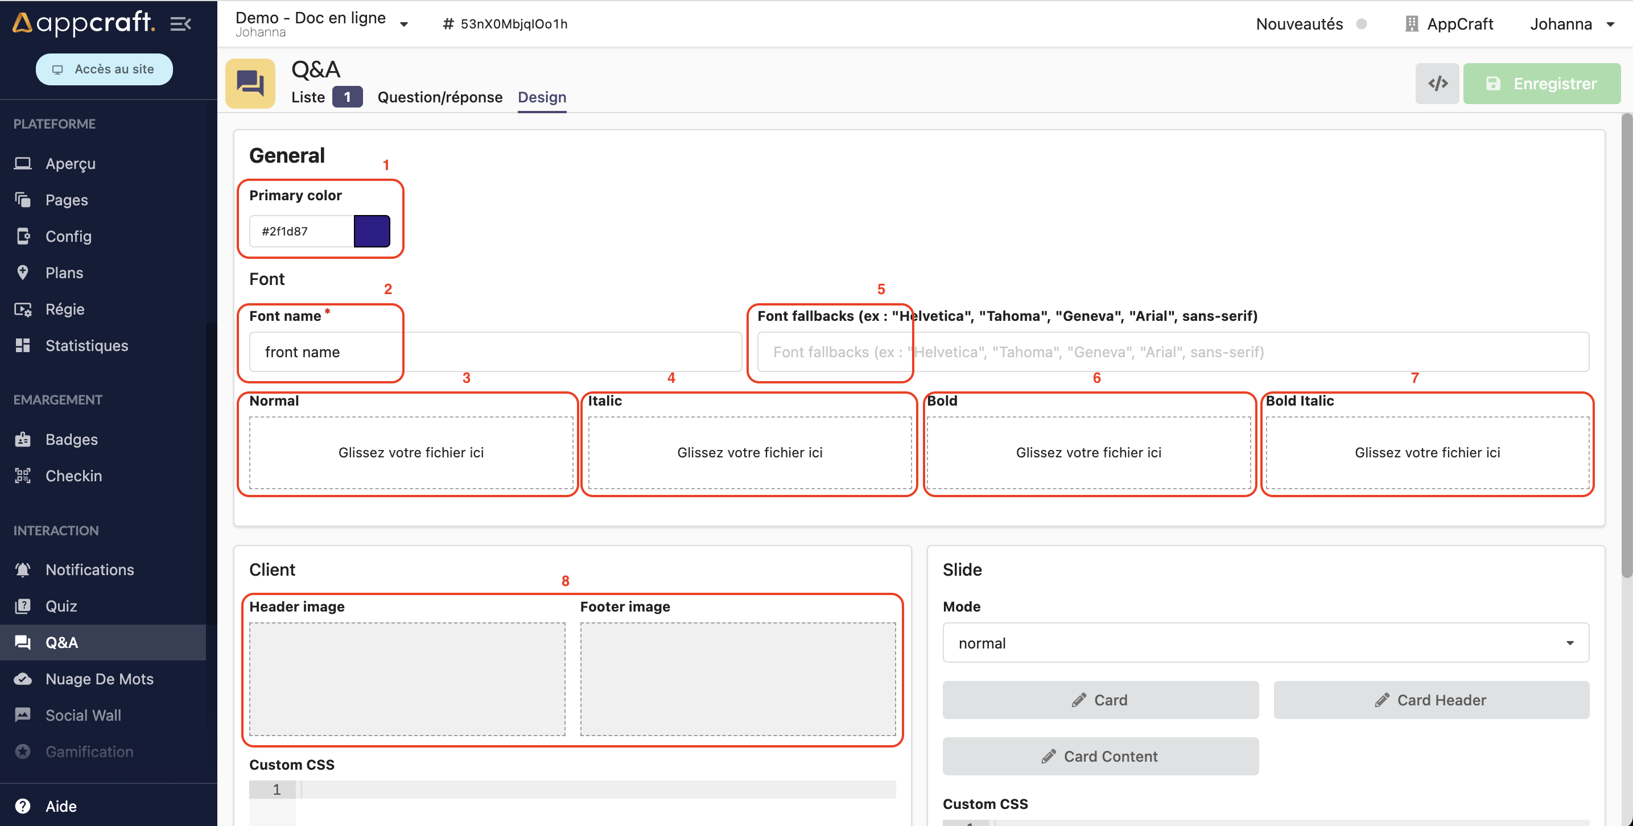The image size is (1633, 826).
Task: Switch to the Liste tab
Action: tap(308, 97)
